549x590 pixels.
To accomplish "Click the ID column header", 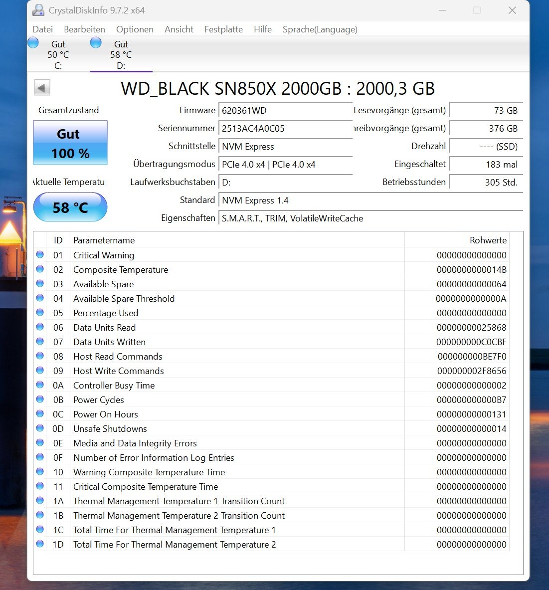I will 58,240.
